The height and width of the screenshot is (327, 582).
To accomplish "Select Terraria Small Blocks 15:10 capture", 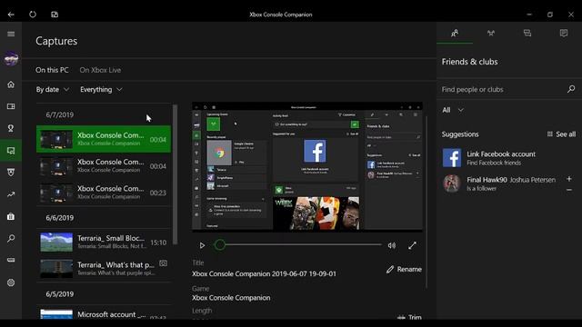I will pyautogui.click(x=104, y=243).
